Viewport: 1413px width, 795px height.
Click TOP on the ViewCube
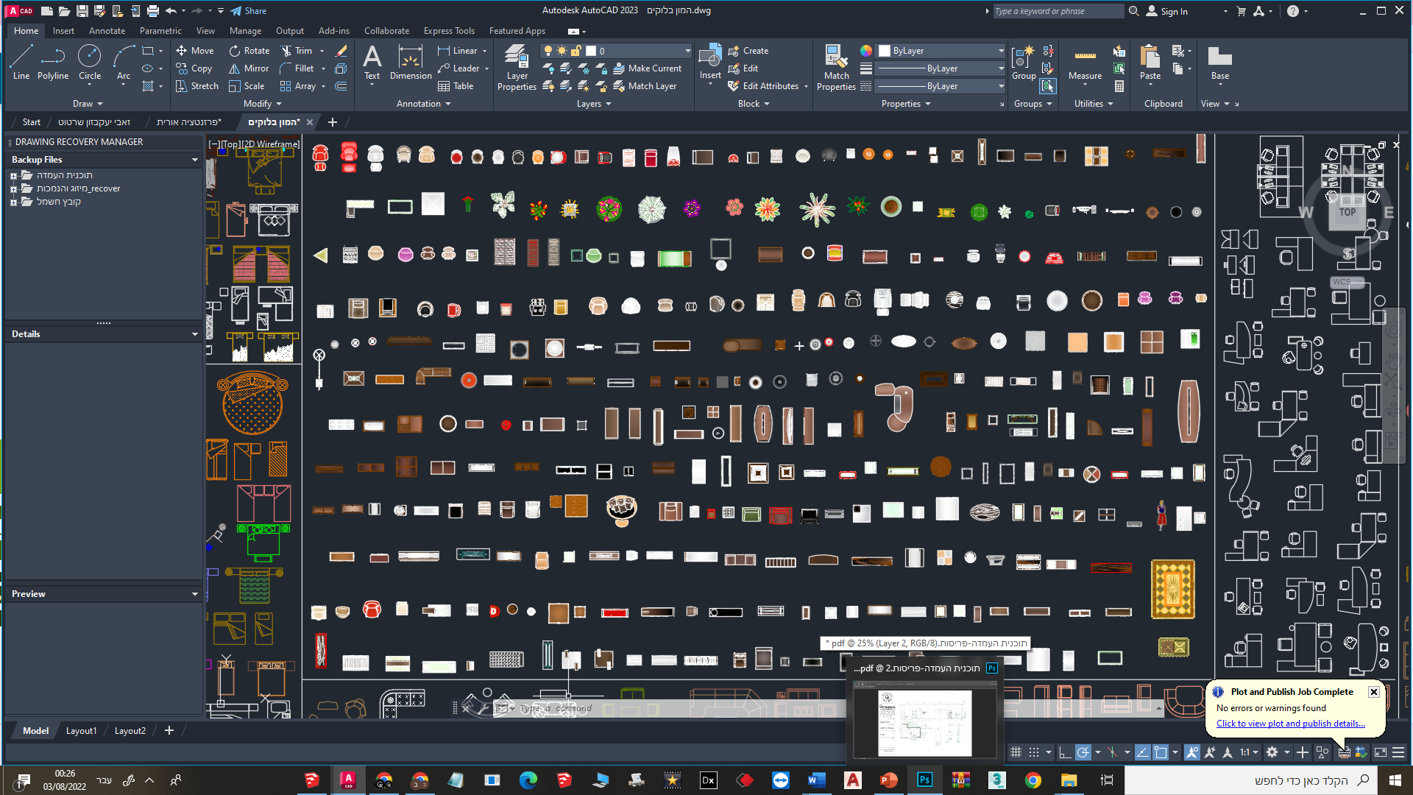coord(1348,212)
